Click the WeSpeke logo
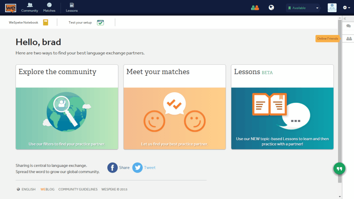The image size is (354, 199). (x=11, y=8)
